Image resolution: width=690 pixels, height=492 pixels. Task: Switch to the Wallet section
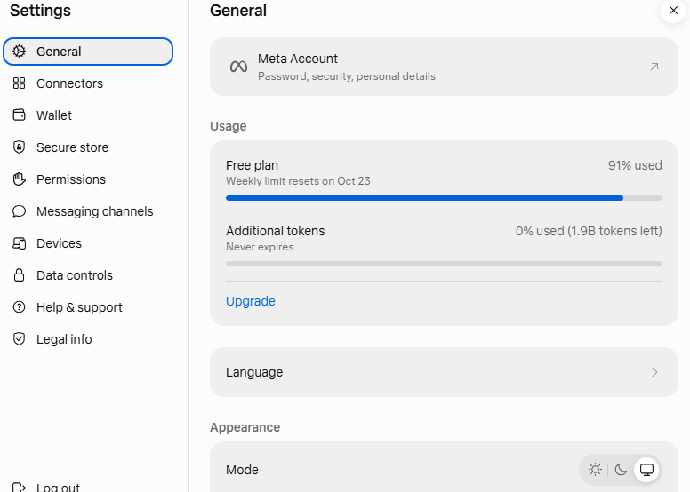point(88,115)
